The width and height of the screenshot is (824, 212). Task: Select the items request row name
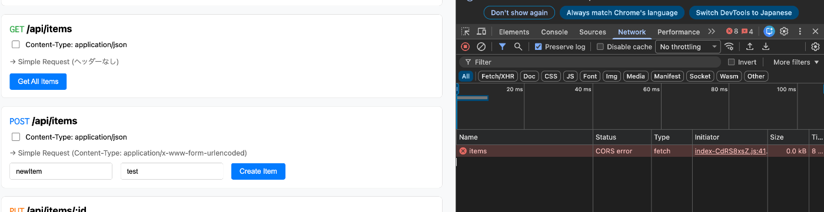pos(478,151)
